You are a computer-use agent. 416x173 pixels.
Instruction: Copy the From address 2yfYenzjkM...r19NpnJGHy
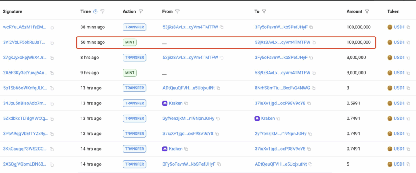point(218,118)
